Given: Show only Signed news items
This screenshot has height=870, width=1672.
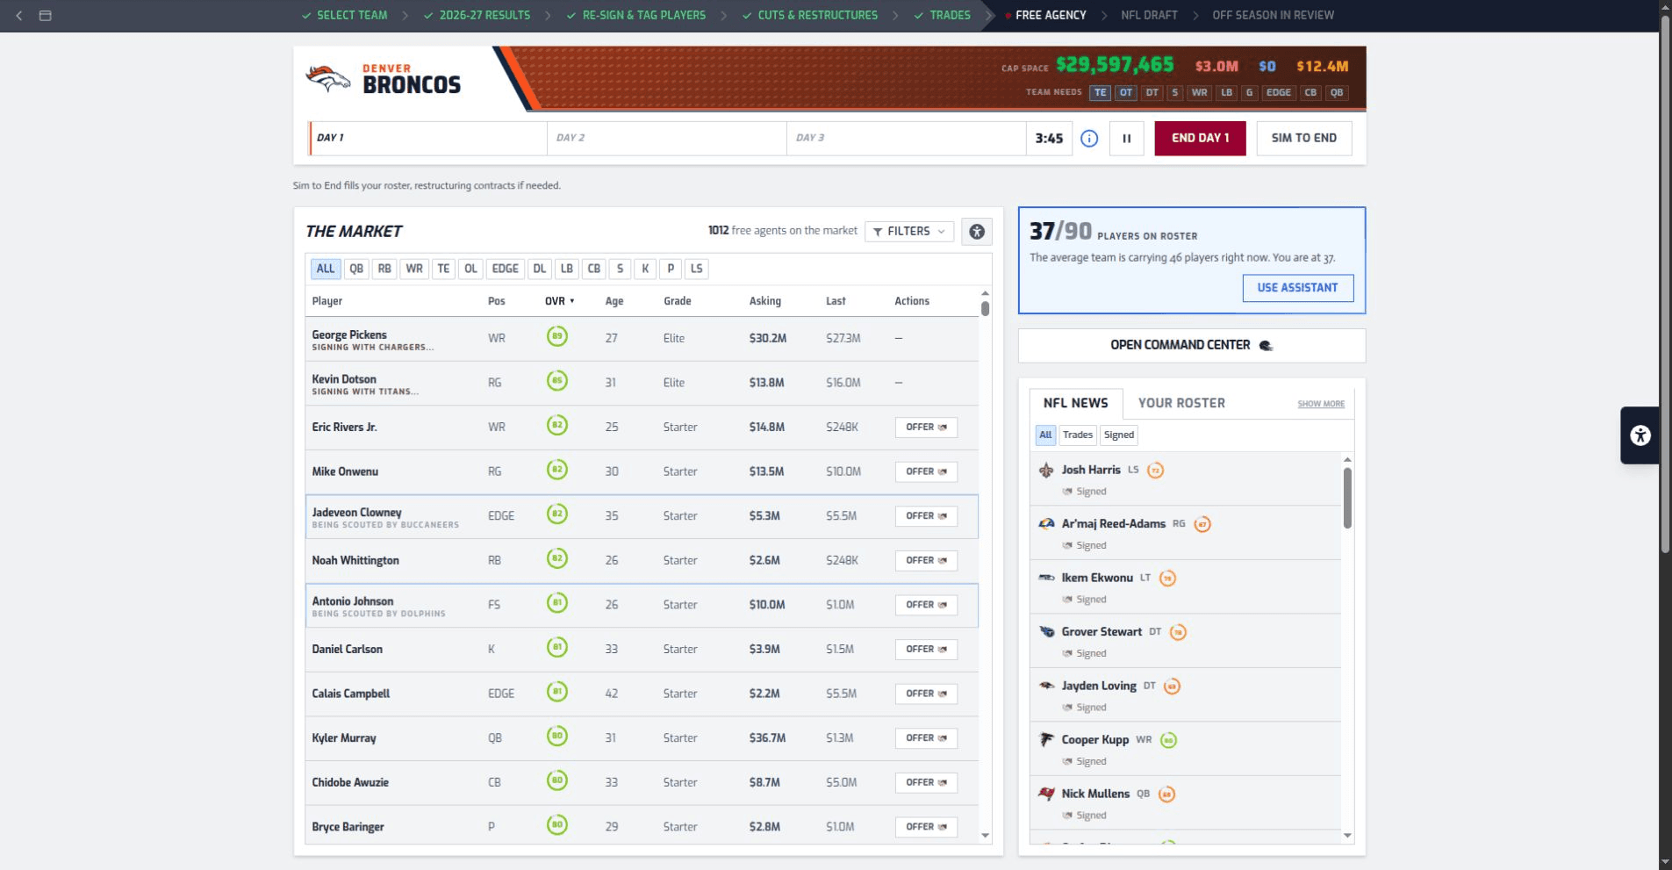Looking at the screenshot, I should (1119, 435).
